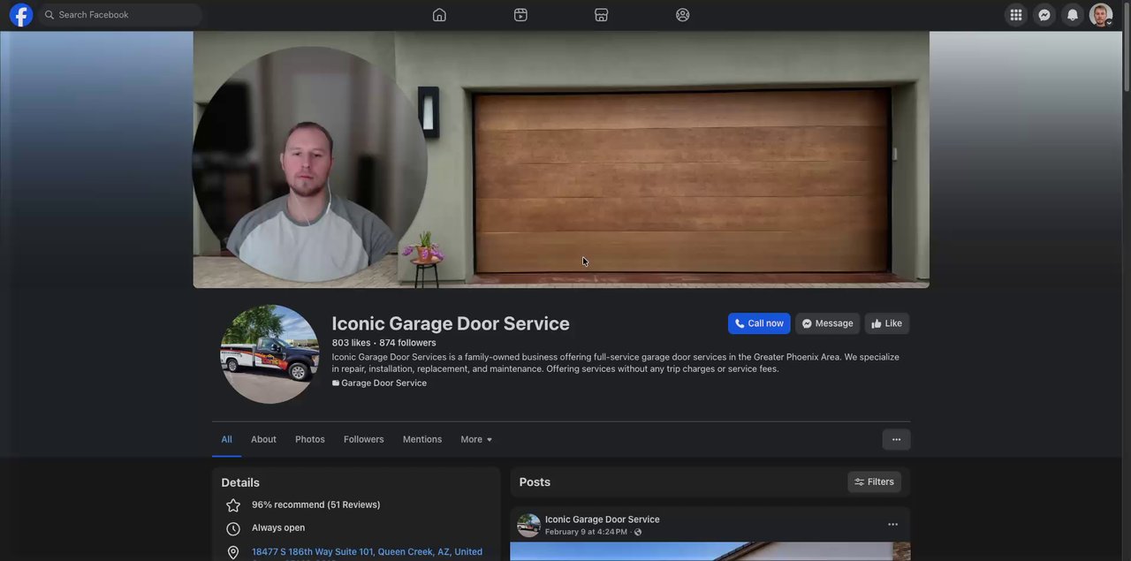
Task: Click the Garage Door Service category link
Action: click(383, 383)
